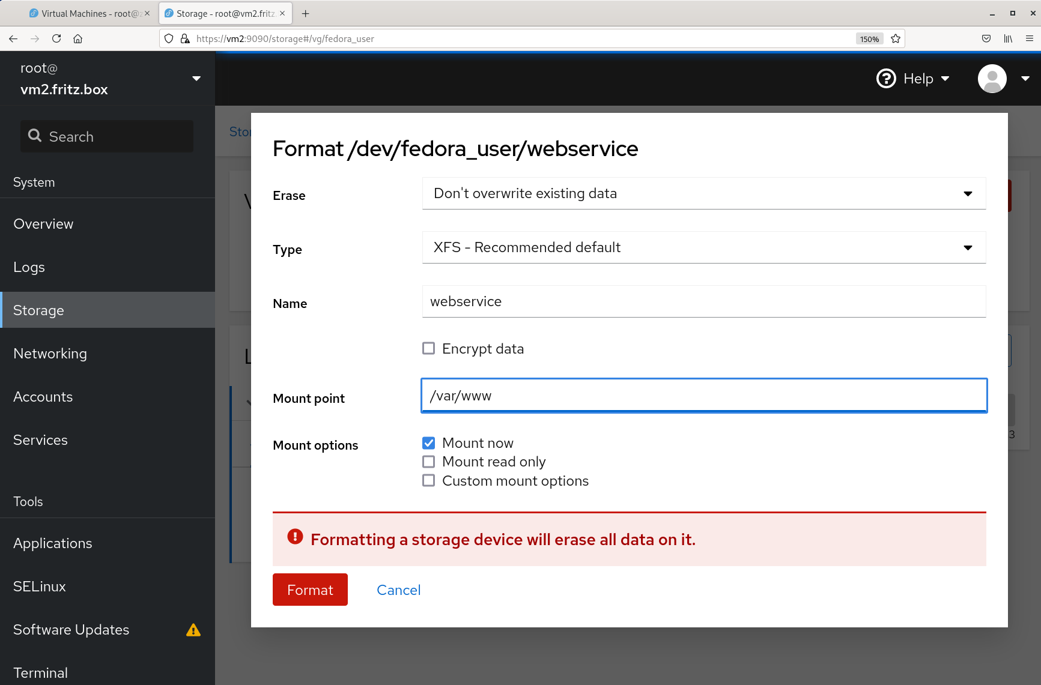The width and height of the screenshot is (1041, 685).
Task: Open the Erase dropdown
Action: point(704,193)
